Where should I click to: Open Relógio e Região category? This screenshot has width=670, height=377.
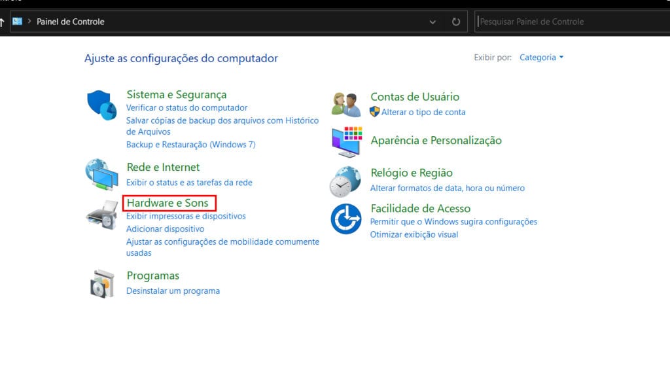coord(412,173)
